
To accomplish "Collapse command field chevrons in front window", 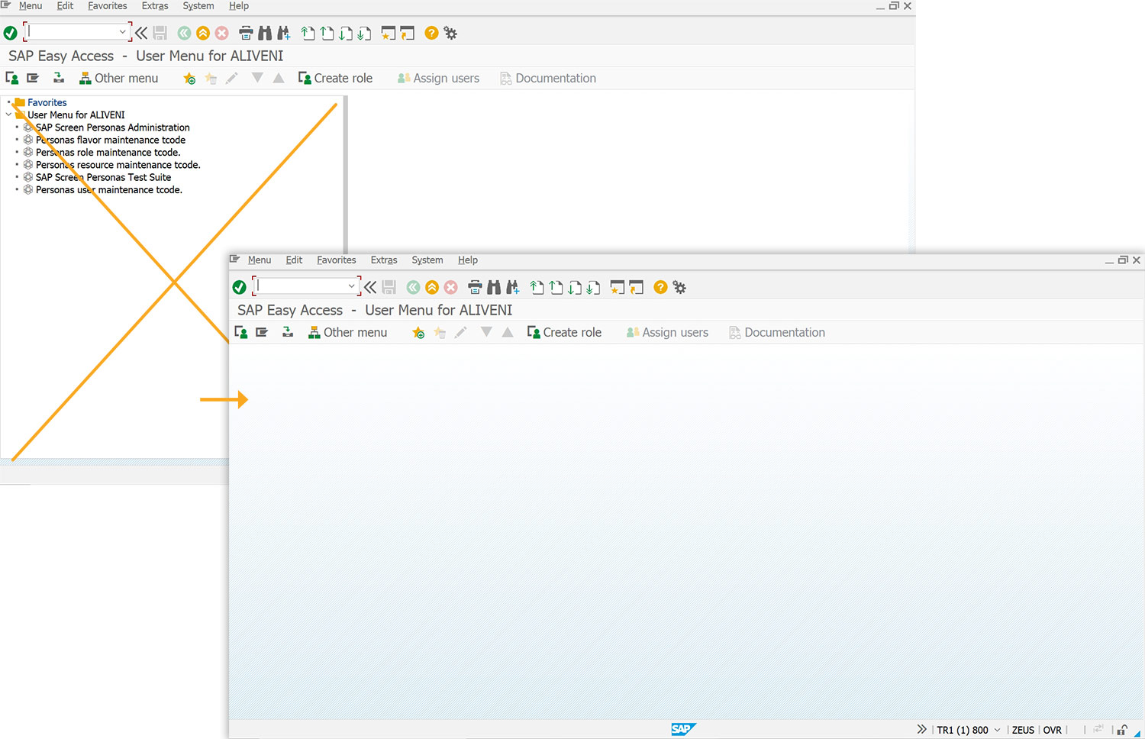I will (x=370, y=287).
